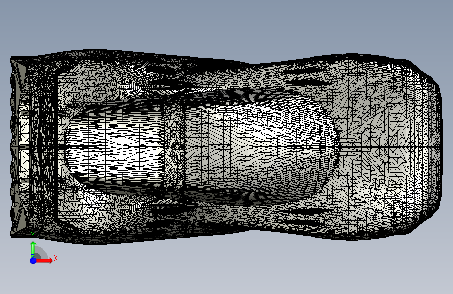Click the blue Z axis origin dot

[33, 261]
